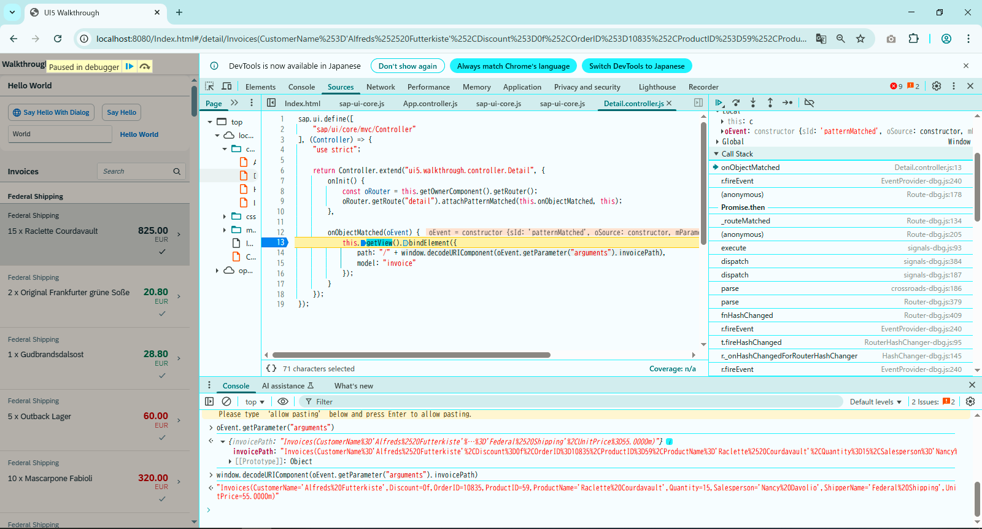Image resolution: width=982 pixels, height=529 pixels.
Task: Click Always match Chrome's language
Action: click(513, 66)
